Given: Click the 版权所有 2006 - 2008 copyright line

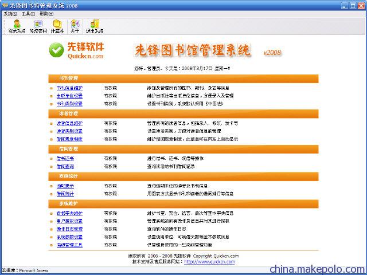Looking at the screenshot, I should (x=183, y=256).
